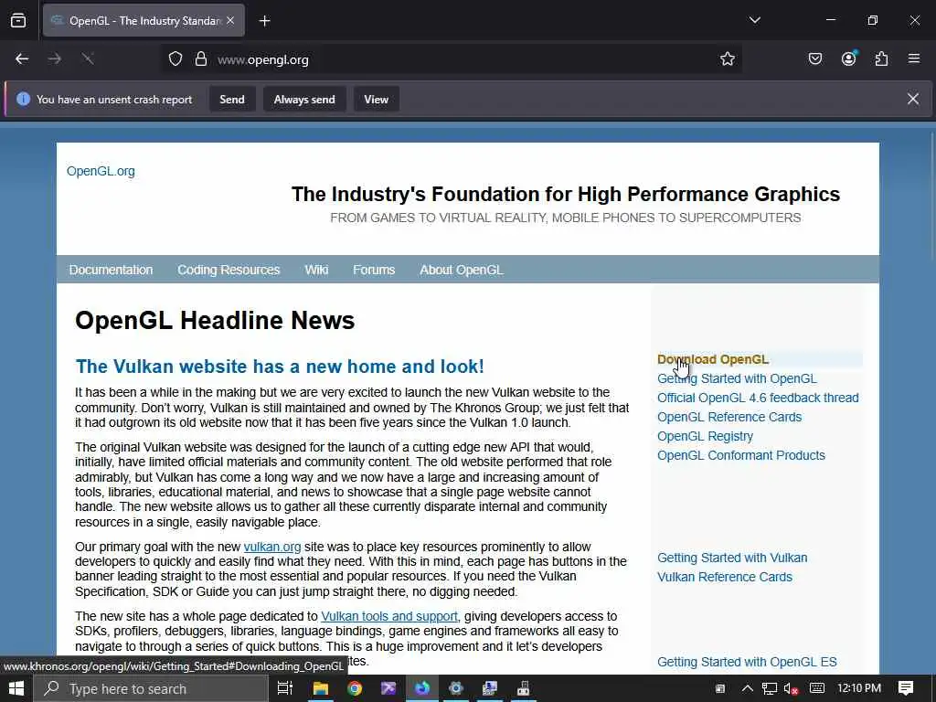Open the Extensions puzzle icon
Viewport: 936px width, 702px height.
(881, 59)
